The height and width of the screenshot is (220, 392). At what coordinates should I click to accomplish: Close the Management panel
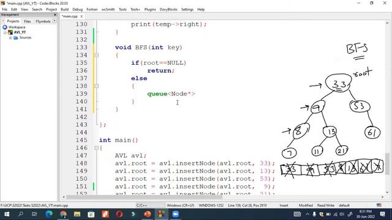pos(55,15)
